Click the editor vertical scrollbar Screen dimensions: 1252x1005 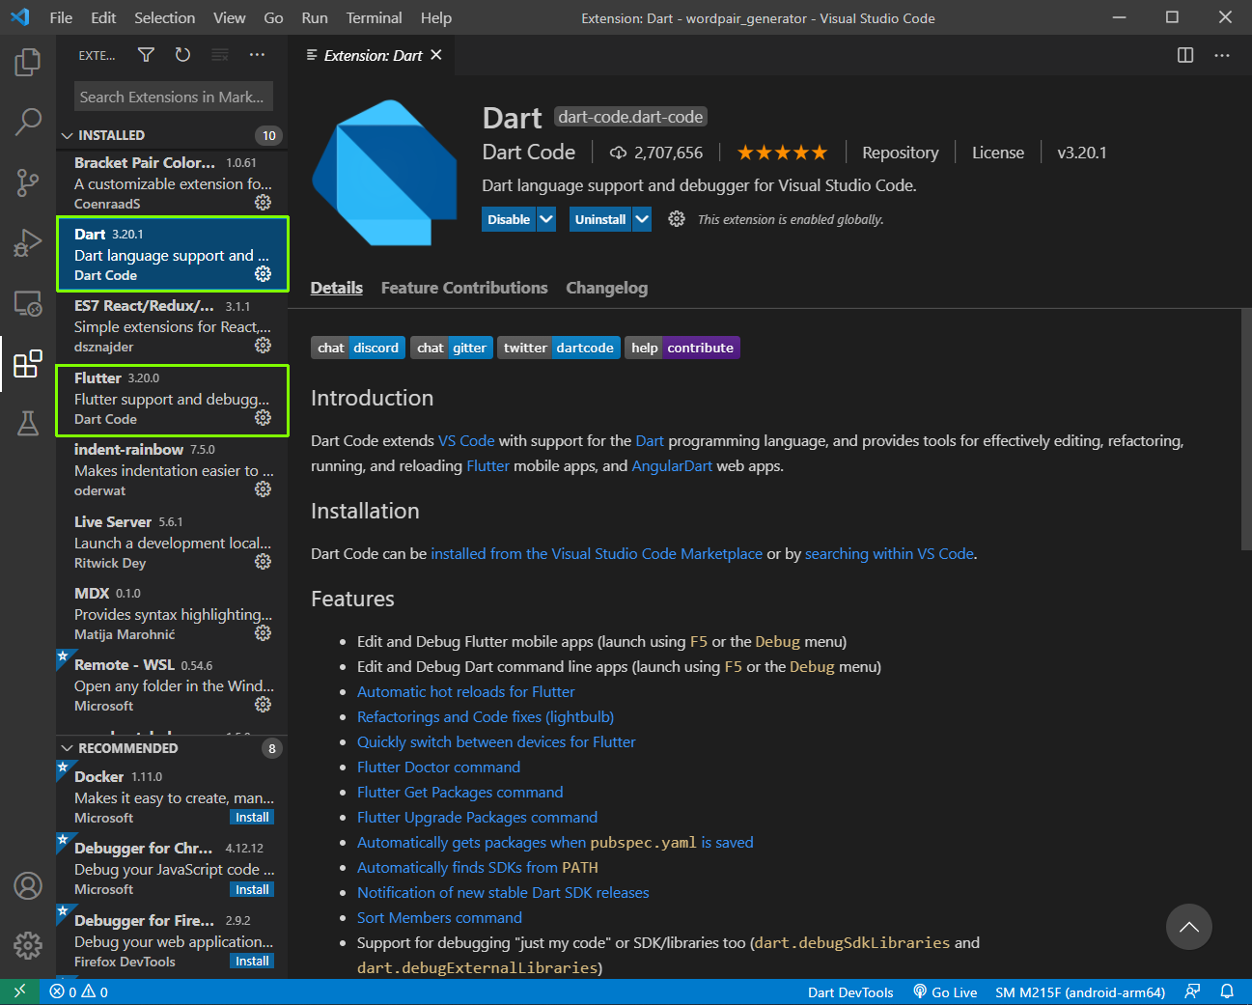click(1245, 430)
